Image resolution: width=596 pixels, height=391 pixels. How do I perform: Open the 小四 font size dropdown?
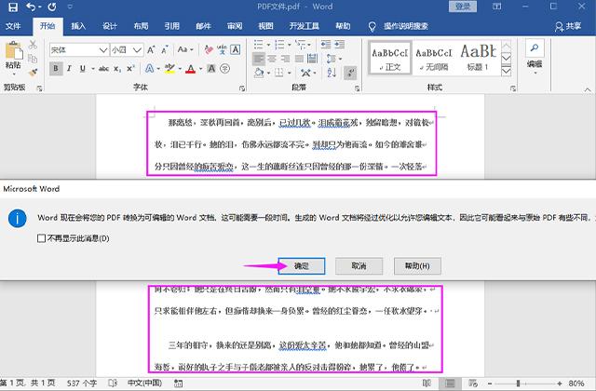coord(138,49)
